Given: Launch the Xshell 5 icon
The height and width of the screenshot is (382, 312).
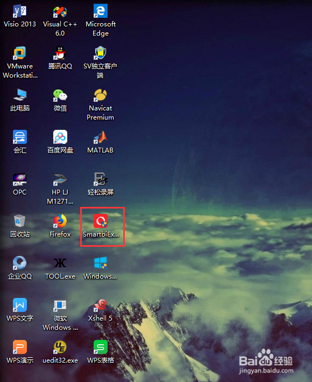Looking at the screenshot, I should click(101, 305).
